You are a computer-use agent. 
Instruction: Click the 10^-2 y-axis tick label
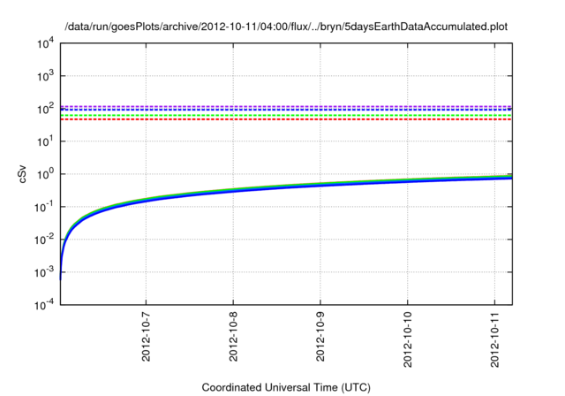pos(45,240)
